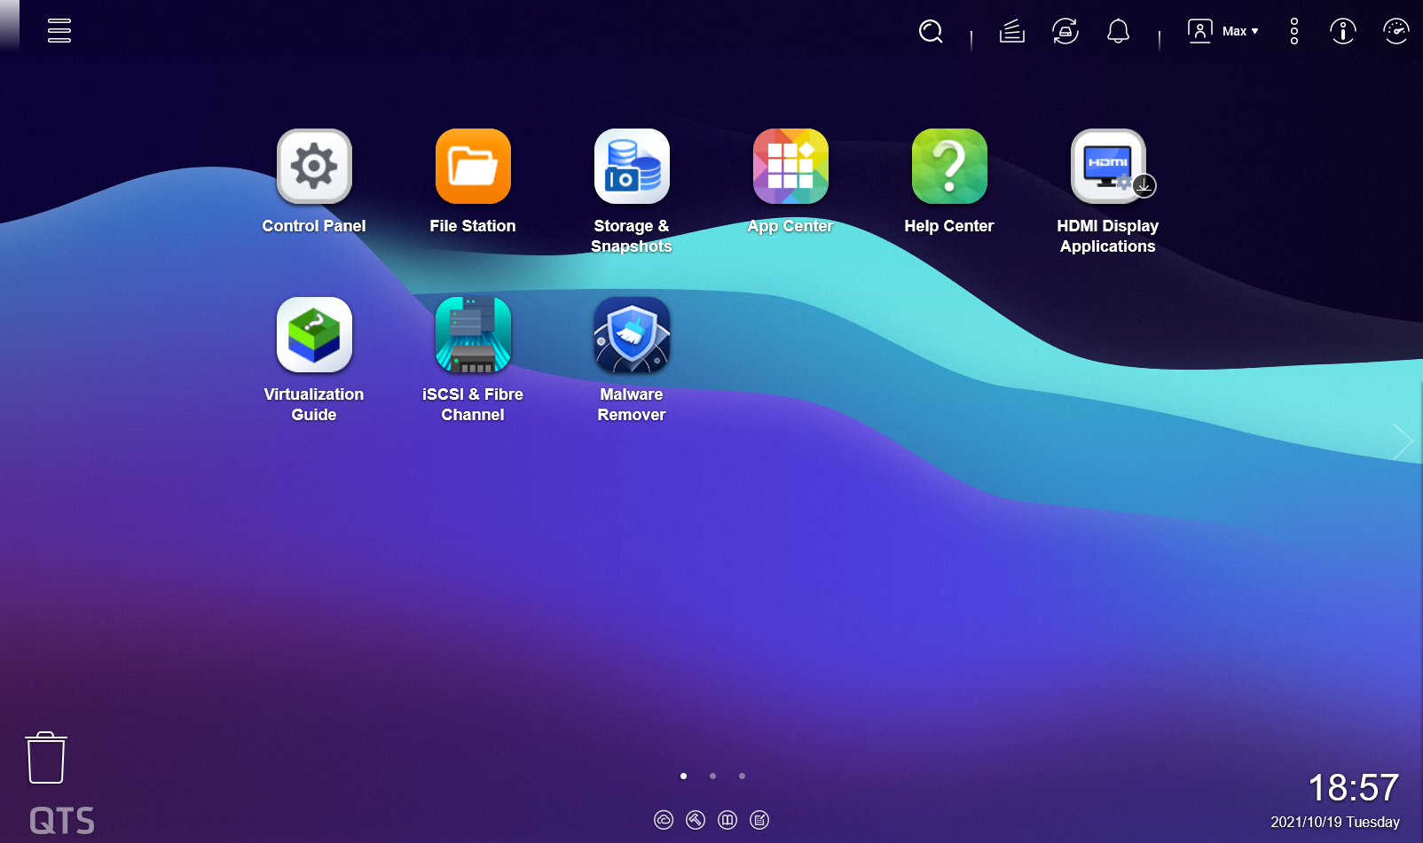Click the third bottom bar icon
The height and width of the screenshot is (843, 1423).
[727, 820]
